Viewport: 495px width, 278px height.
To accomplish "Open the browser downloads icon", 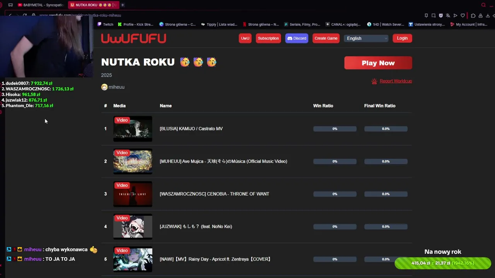I will point(488,15).
